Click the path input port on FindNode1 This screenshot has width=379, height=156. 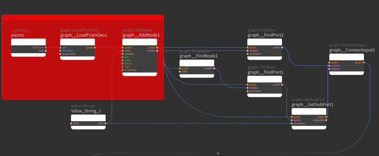tap(180, 72)
